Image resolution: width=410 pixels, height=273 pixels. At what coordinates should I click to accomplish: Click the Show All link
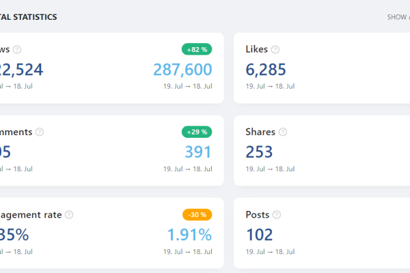coord(398,17)
